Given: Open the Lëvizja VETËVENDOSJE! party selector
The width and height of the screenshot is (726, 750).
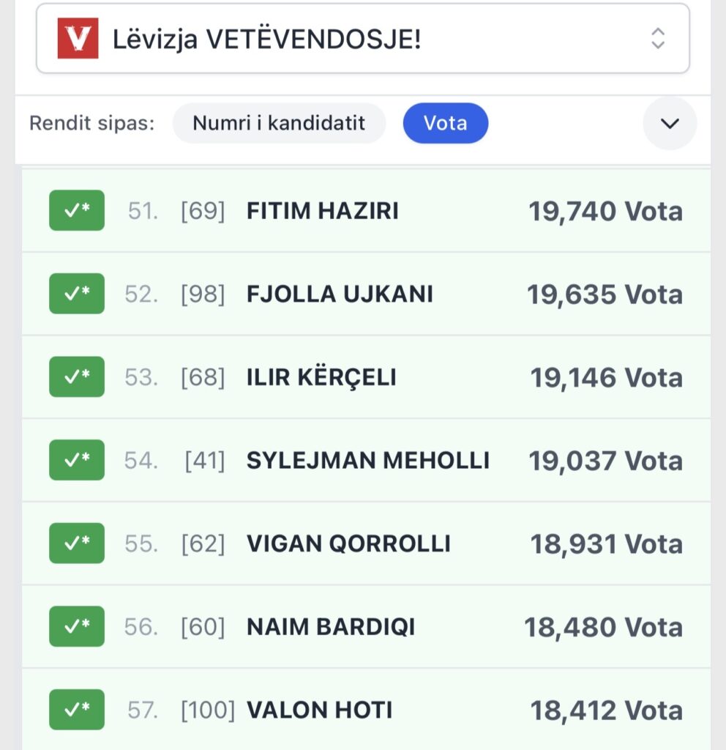Looking at the screenshot, I should [x=362, y=39].
